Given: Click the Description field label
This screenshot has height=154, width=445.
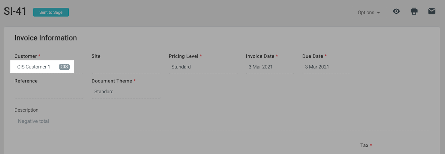Looking at the screenshot, I should (x=27, y=110).
